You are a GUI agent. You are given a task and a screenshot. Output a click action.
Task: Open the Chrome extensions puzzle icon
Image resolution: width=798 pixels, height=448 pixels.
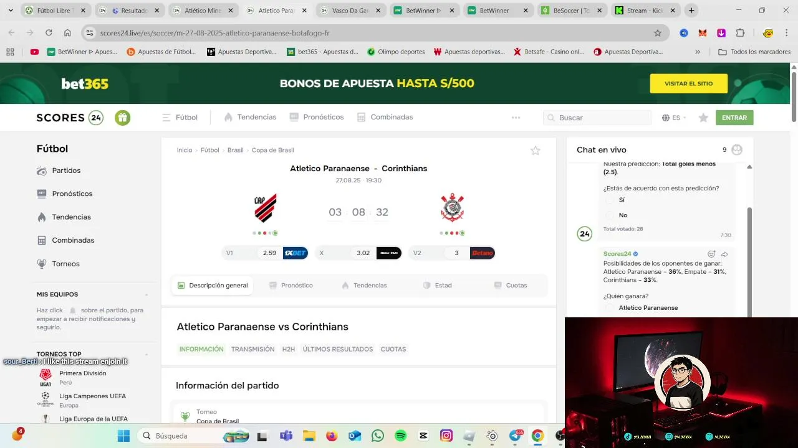741,33
